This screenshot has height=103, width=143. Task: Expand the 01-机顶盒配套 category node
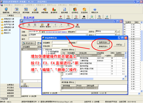pos(46,52)
